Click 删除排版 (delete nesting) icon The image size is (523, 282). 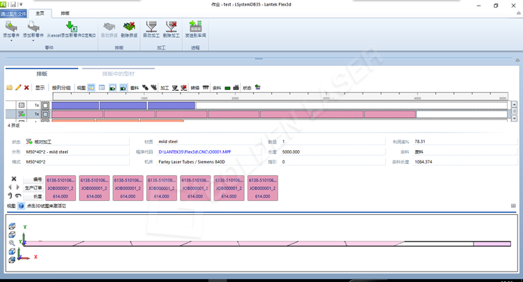click(x=128, y=27)
